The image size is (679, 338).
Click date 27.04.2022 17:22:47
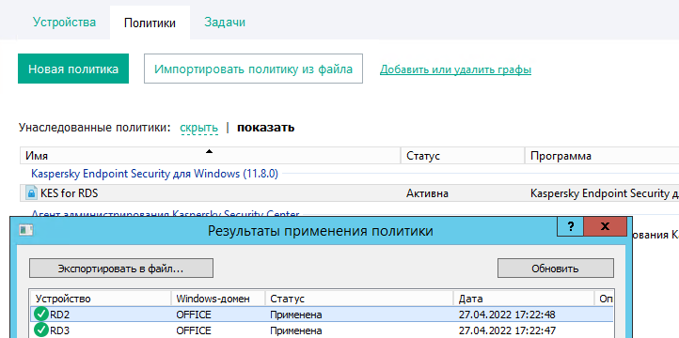pyautogui.click(x=507, y=331)
